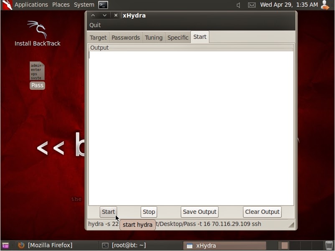The image size is (335, 251).
Task: Open the mail envelope indicator
Action: 252,5
